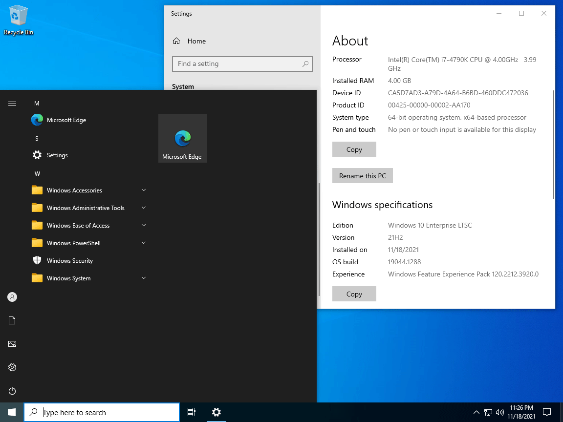Open Windows Security from the app list

tap(69, 261)
